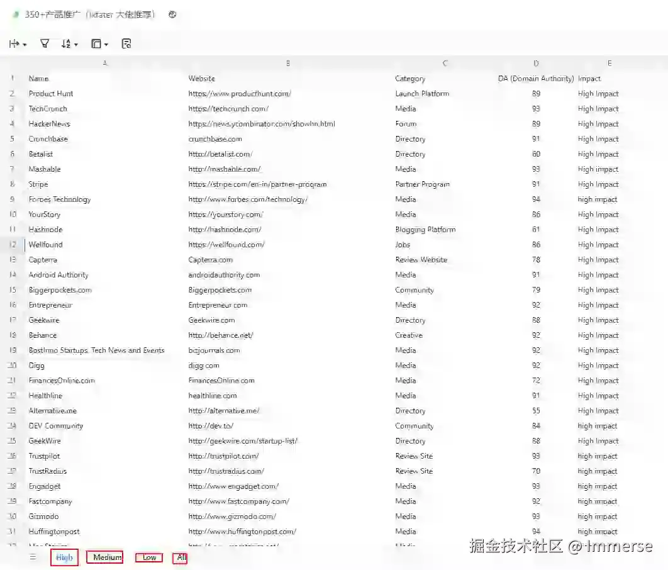Click the Website header cell

201,79
